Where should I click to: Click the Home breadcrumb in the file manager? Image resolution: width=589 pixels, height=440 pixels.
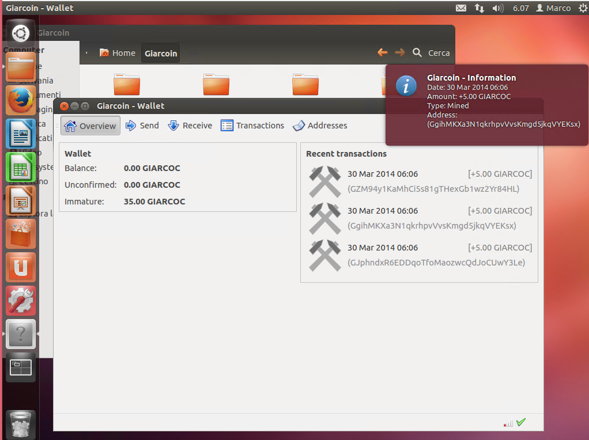point(118,53)
